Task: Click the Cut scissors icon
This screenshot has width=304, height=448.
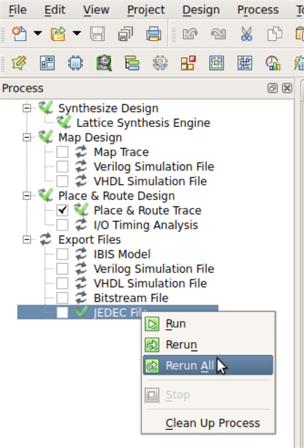Action: point(246,34)
